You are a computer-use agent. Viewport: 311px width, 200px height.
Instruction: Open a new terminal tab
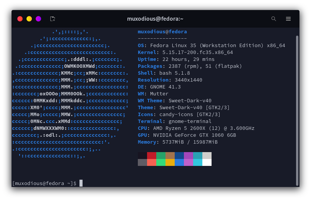[x=53, y=19]
